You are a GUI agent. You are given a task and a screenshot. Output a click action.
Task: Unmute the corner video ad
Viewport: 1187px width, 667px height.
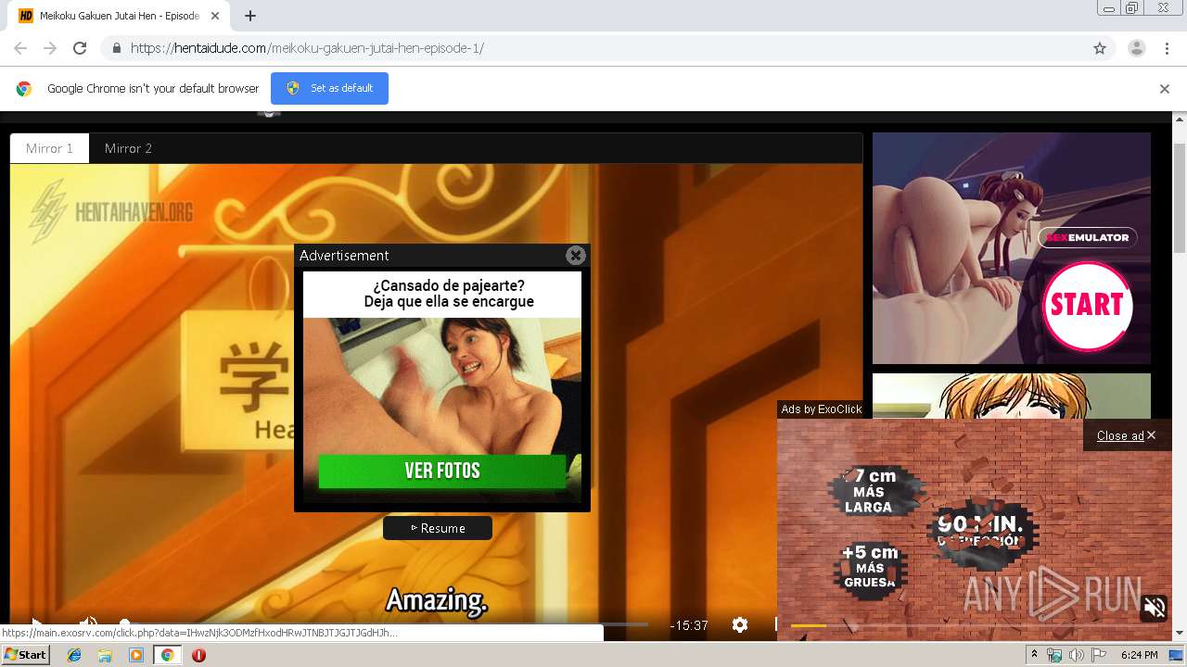coord(1155,608)
